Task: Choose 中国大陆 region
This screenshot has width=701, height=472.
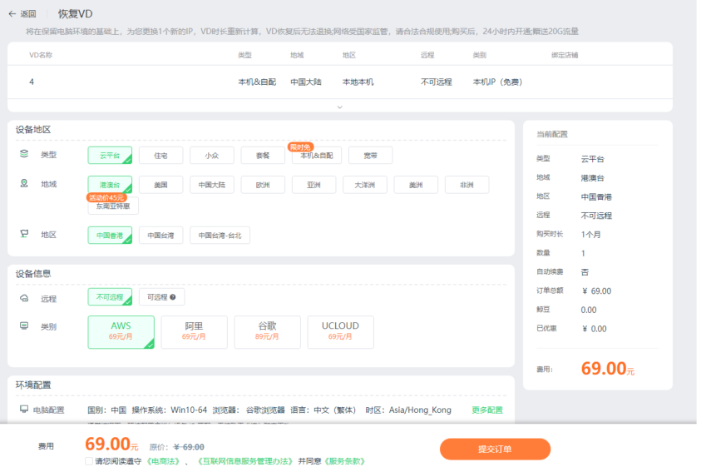Action: pos(212,185)
